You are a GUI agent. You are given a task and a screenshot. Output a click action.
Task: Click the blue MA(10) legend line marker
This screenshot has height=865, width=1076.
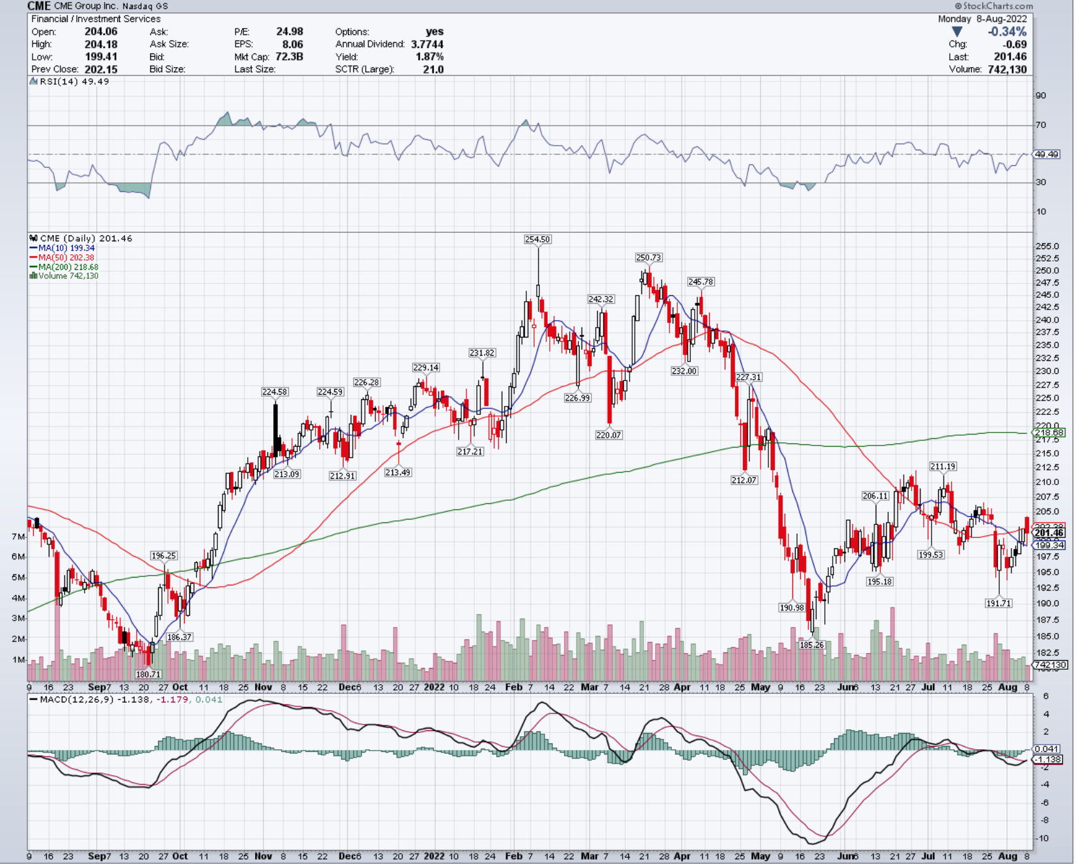pyautogui.click(x=33, y=248)
